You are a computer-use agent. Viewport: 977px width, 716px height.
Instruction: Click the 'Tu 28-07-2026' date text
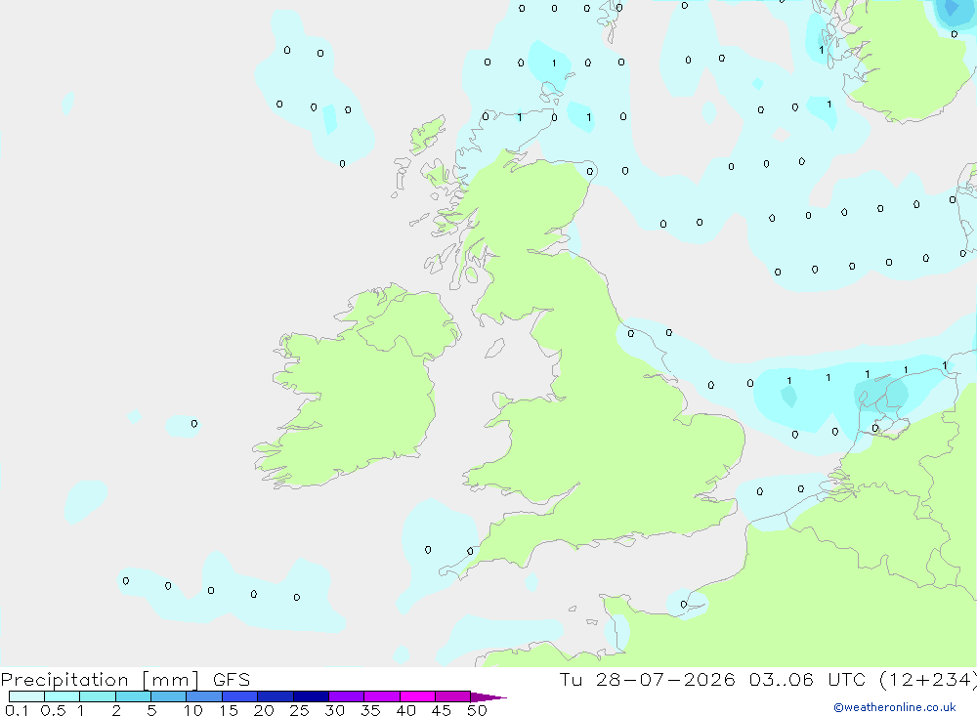(648, 679)
